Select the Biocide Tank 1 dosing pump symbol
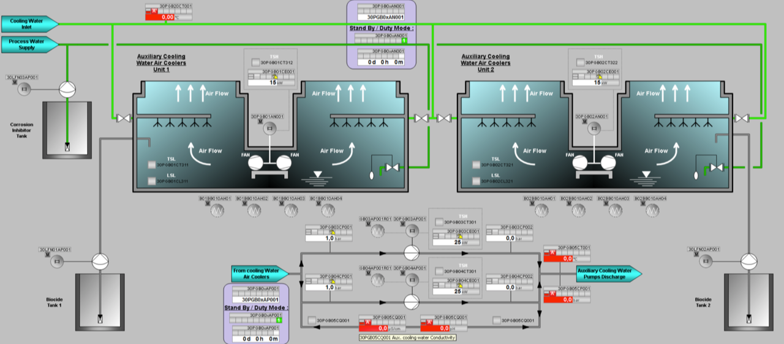This screenshot has width=784, height=344. coord(100,261)
